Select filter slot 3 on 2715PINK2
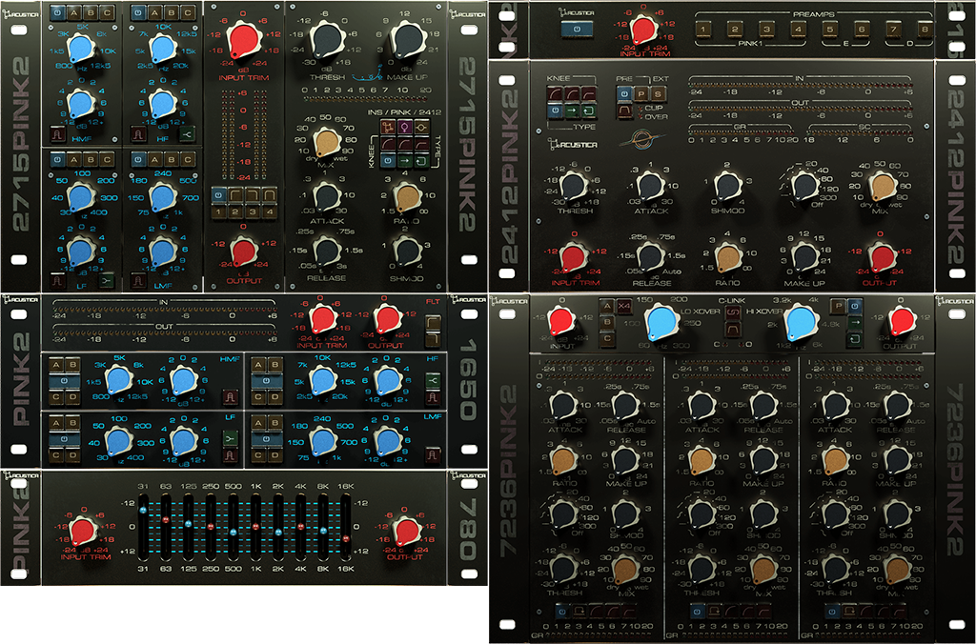The width and height of the screenshot is (976, 644). tap(253, 211)
